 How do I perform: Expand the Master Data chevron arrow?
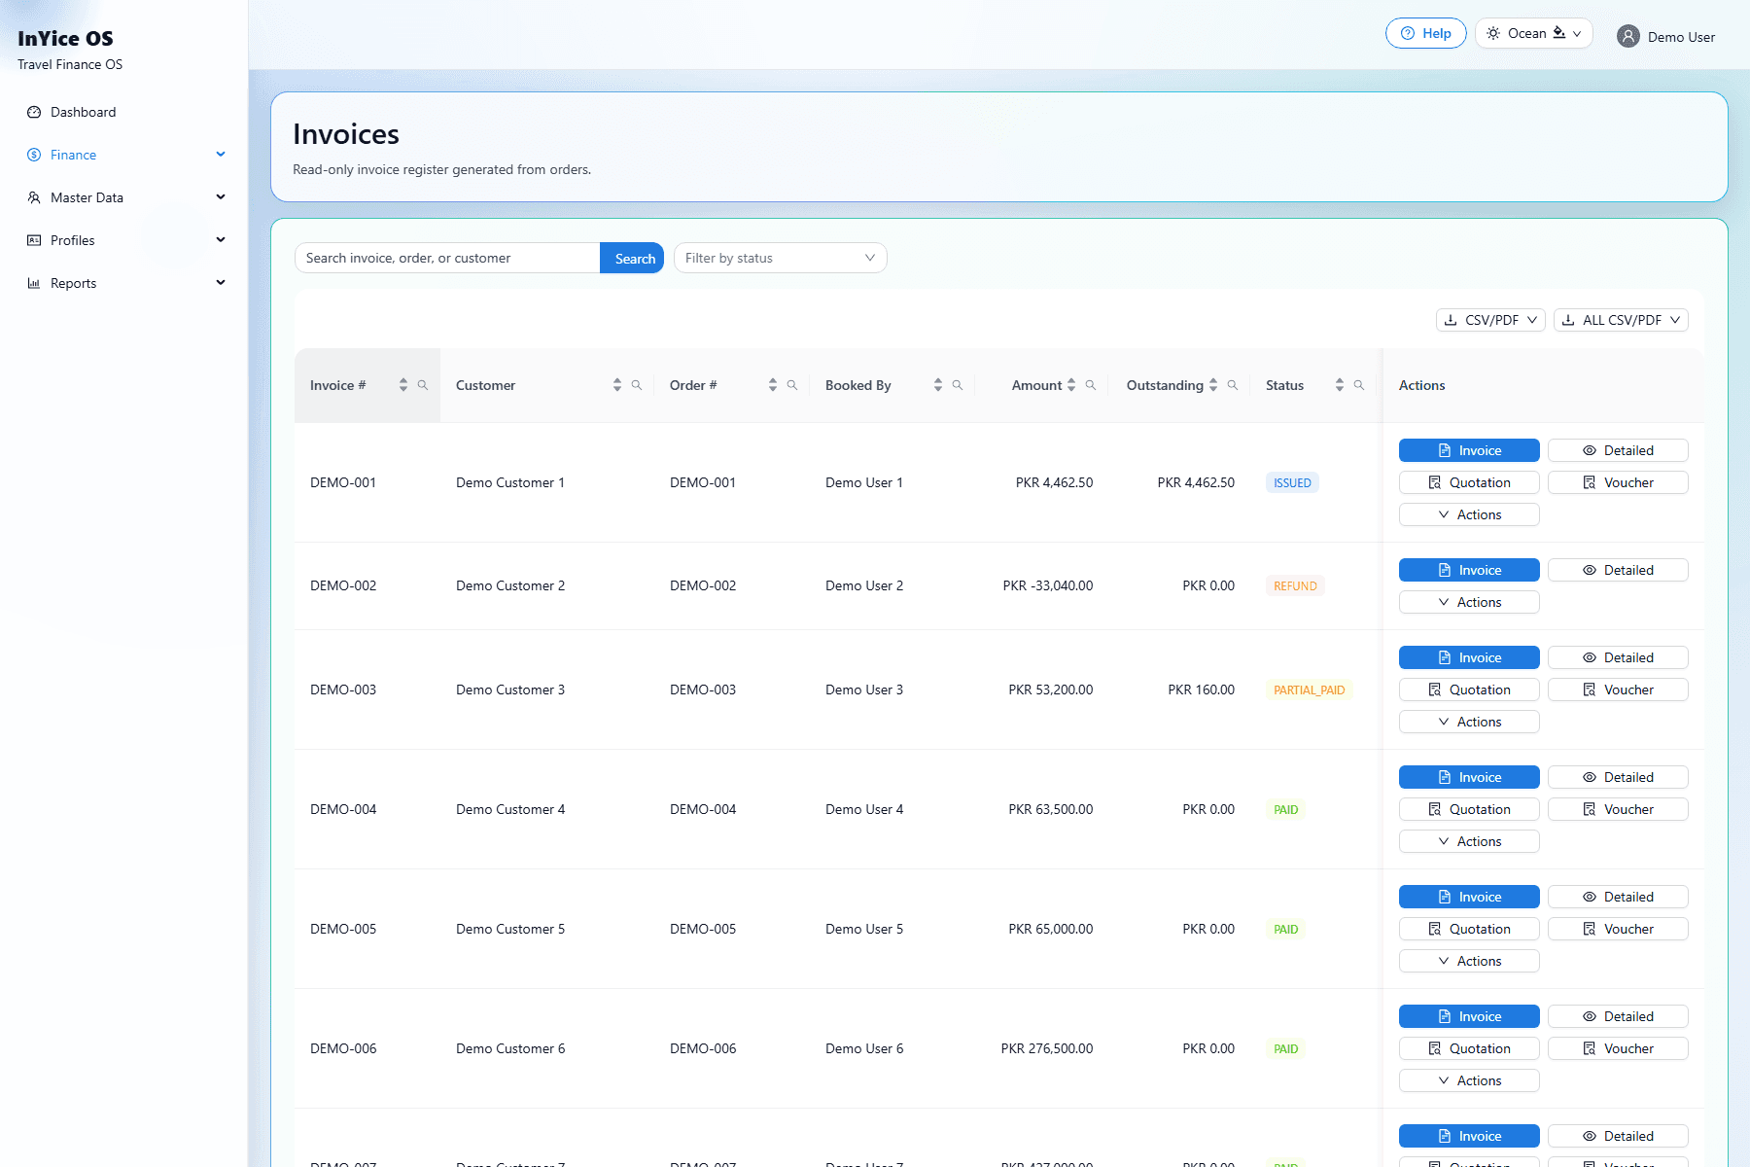pos(221,197)
